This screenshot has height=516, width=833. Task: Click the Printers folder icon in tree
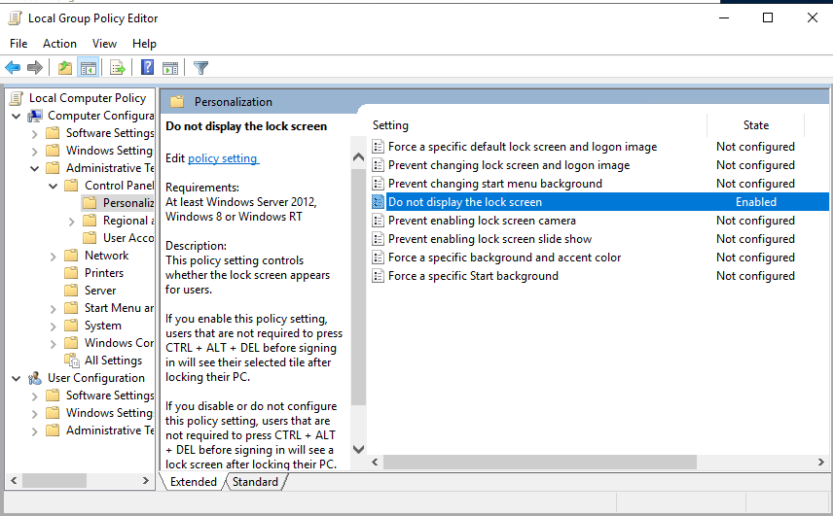point(71,273)
